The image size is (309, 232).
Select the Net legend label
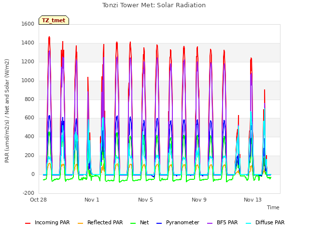tap(144, 222)
